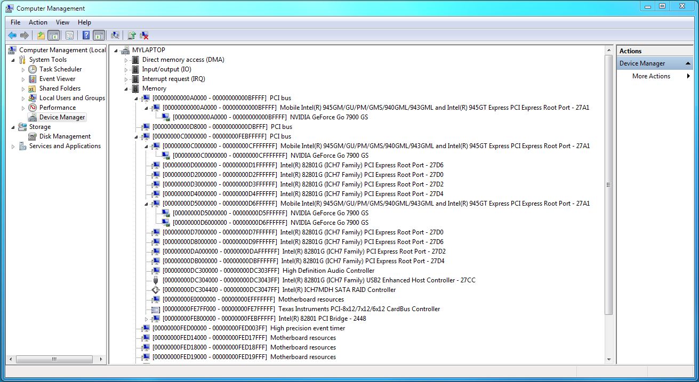Expand Intel 82801 PCI Bridge - 2448 row
This screenshot has width=699, height=382.
tap(147, 319)
